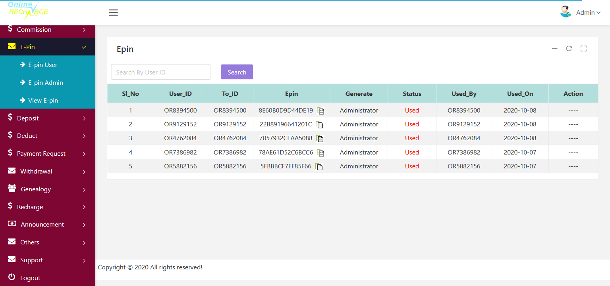Click the Status column header
610x286 pixels.
[x=412, y=94]
